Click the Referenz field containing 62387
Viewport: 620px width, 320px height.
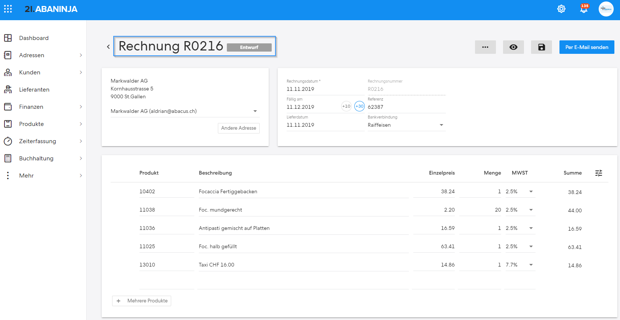click(407, 107)
